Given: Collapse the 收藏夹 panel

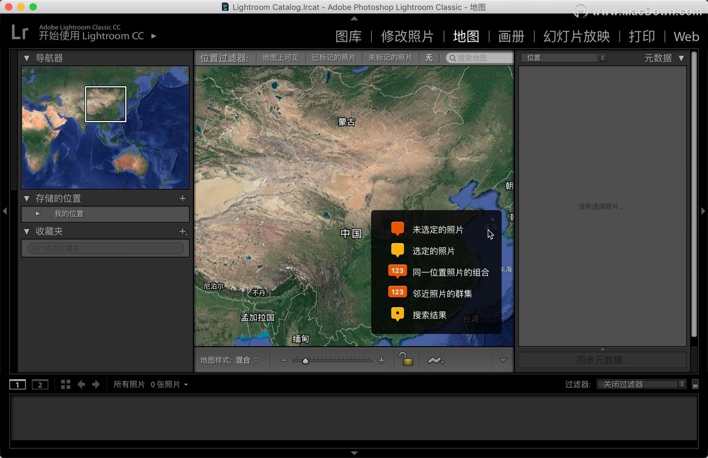Looking at the screenshot, I should pos(27,231).
